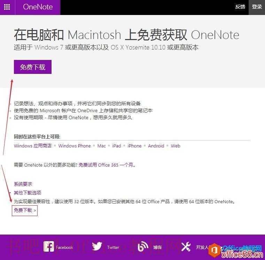The height and width of the screenshot is (260, 265).
Task: Select the text 需要 OneNote 以外的更多功能?
Action: pyautogui.click(x=46, y=165)
